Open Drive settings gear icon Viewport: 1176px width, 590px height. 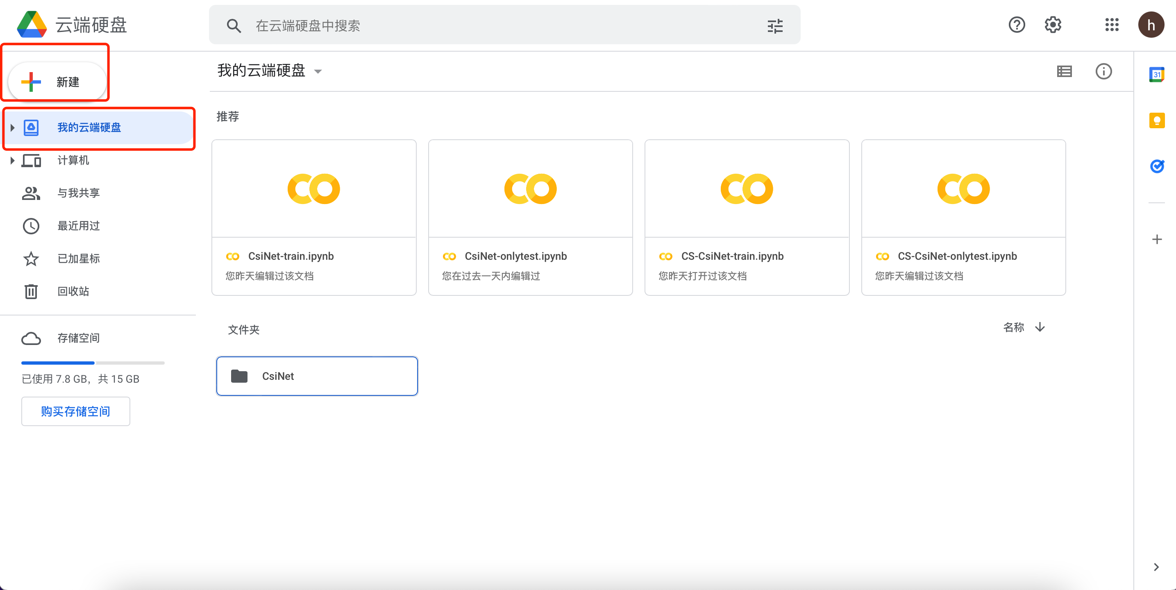coord(1053,25)
